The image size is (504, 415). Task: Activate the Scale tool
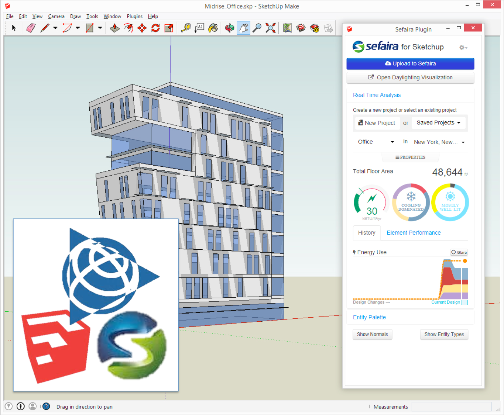(x=169, y=28)
